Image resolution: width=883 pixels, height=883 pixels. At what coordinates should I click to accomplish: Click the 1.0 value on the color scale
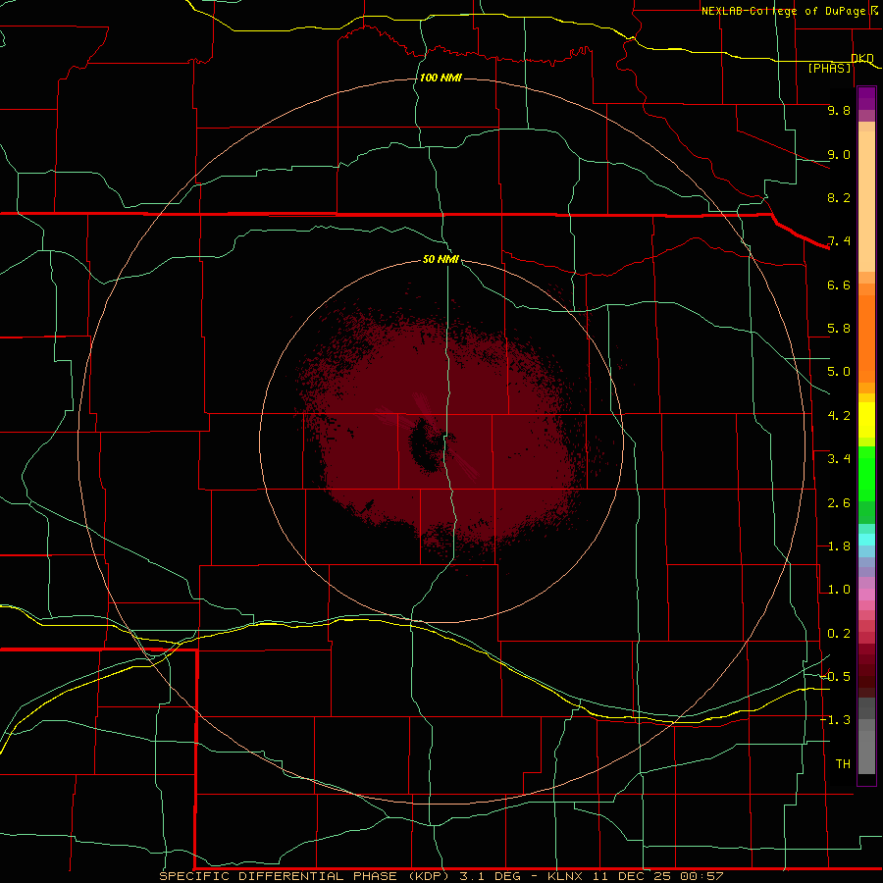pos(839,590)
